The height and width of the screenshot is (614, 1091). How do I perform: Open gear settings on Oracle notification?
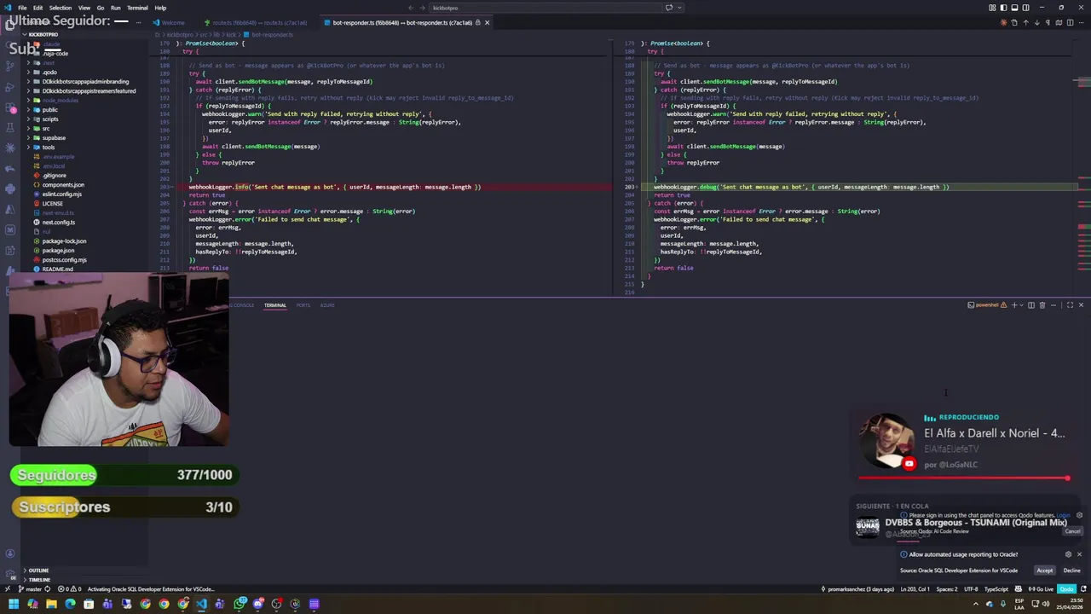(1068, 554)
